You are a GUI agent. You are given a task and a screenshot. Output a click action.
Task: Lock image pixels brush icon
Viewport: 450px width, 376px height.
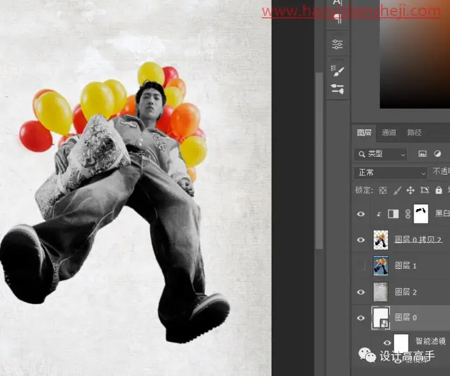coord(397,191)
